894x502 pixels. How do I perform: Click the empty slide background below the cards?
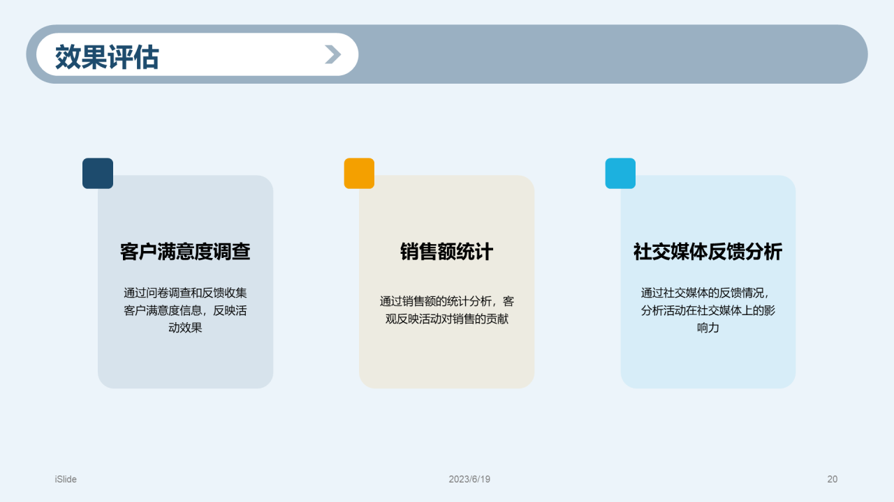coord(447,432)
